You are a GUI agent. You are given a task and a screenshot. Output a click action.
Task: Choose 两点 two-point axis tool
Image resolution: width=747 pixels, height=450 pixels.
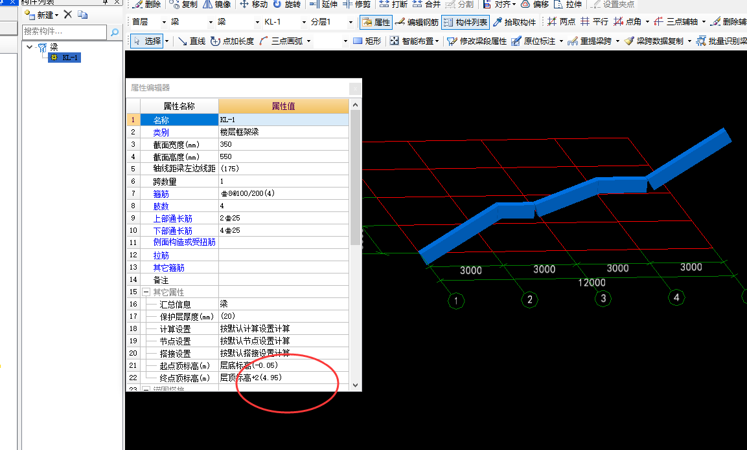(x=561, y=22)
